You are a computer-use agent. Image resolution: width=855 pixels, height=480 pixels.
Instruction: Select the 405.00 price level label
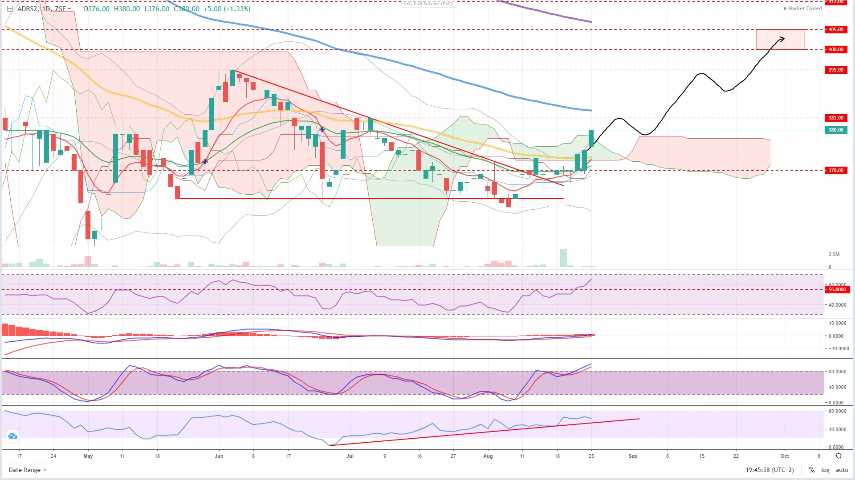pyautogui.click(x=836, y=29)
